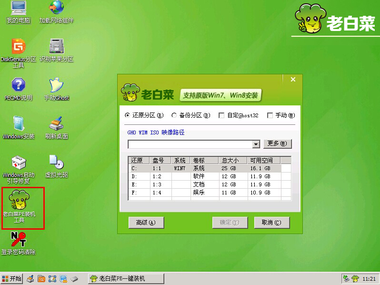Open the 我的电脑 desktop icon

pos(19,12)
